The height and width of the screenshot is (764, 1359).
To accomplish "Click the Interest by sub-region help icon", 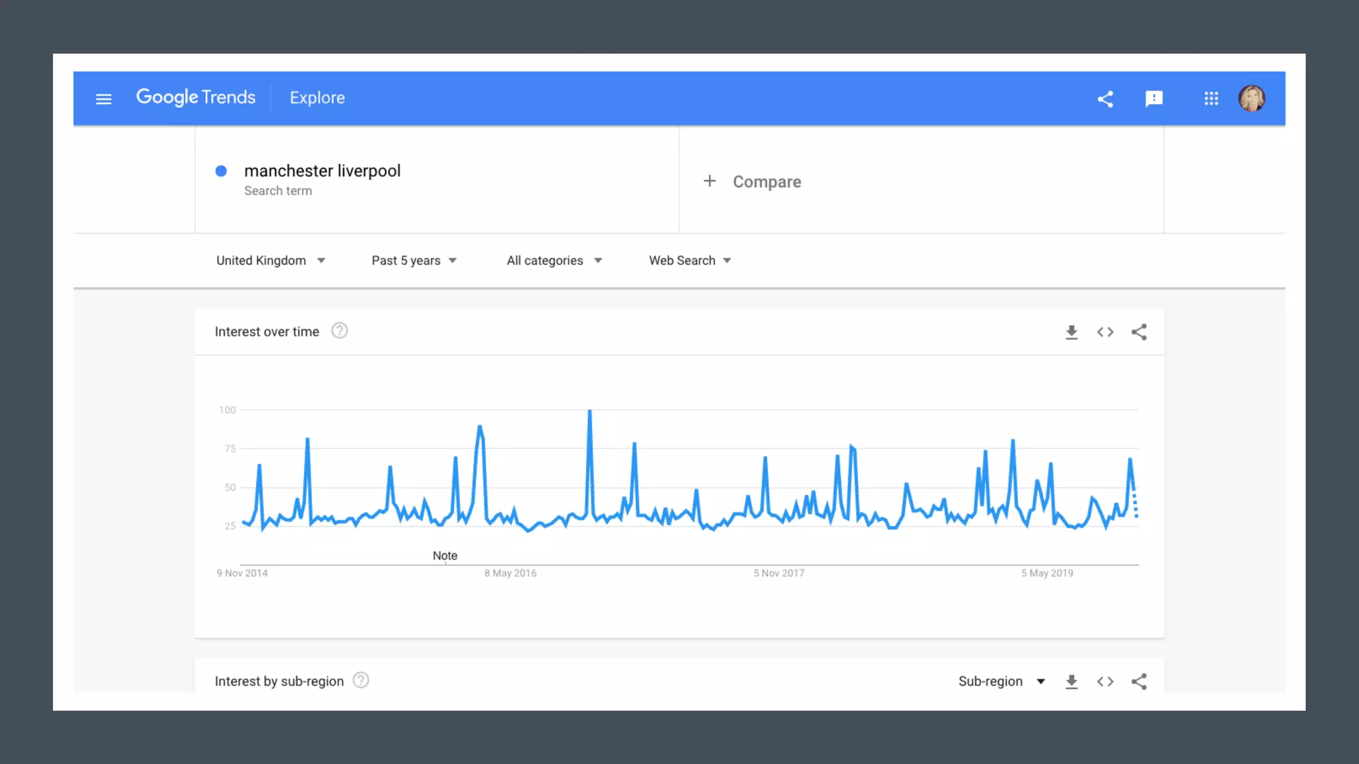I will pos(360,680).
